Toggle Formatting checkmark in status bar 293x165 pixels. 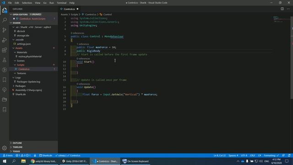coord(271,155)
